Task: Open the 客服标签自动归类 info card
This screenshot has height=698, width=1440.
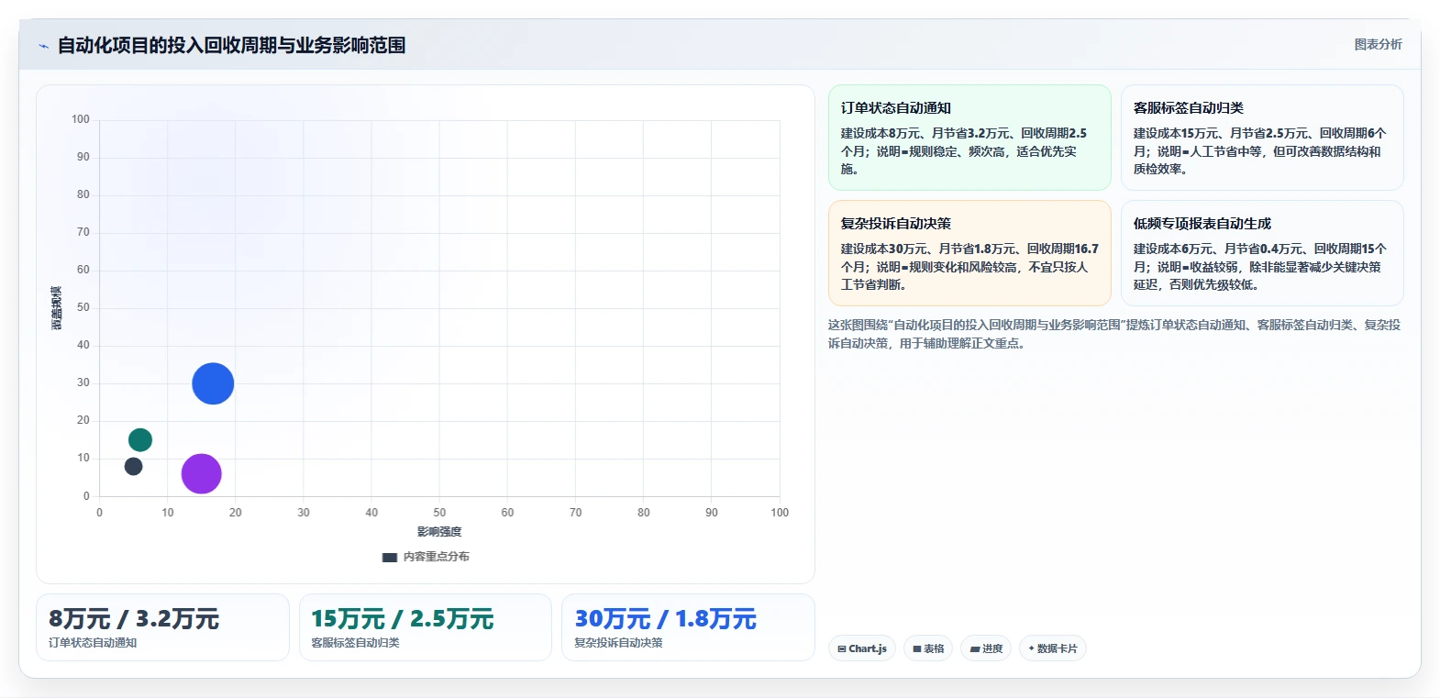Action: (x=1262, y=138)
